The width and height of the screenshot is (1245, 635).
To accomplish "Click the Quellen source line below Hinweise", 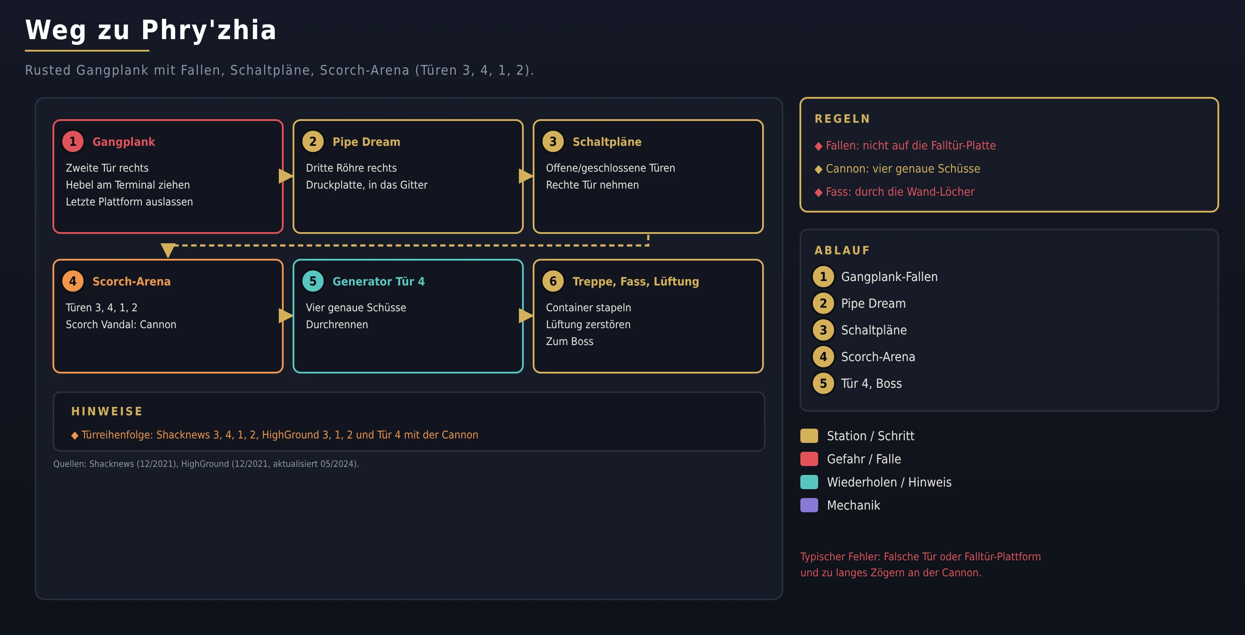I will pyautogui.click(x=206, y=464).
